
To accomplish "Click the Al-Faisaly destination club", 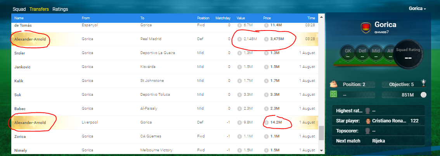I will pos(149,109).
